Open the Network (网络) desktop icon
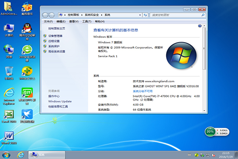 coord(9,51)
